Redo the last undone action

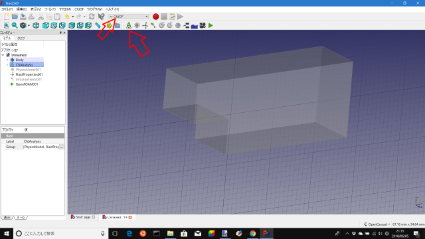coord(78,17)
